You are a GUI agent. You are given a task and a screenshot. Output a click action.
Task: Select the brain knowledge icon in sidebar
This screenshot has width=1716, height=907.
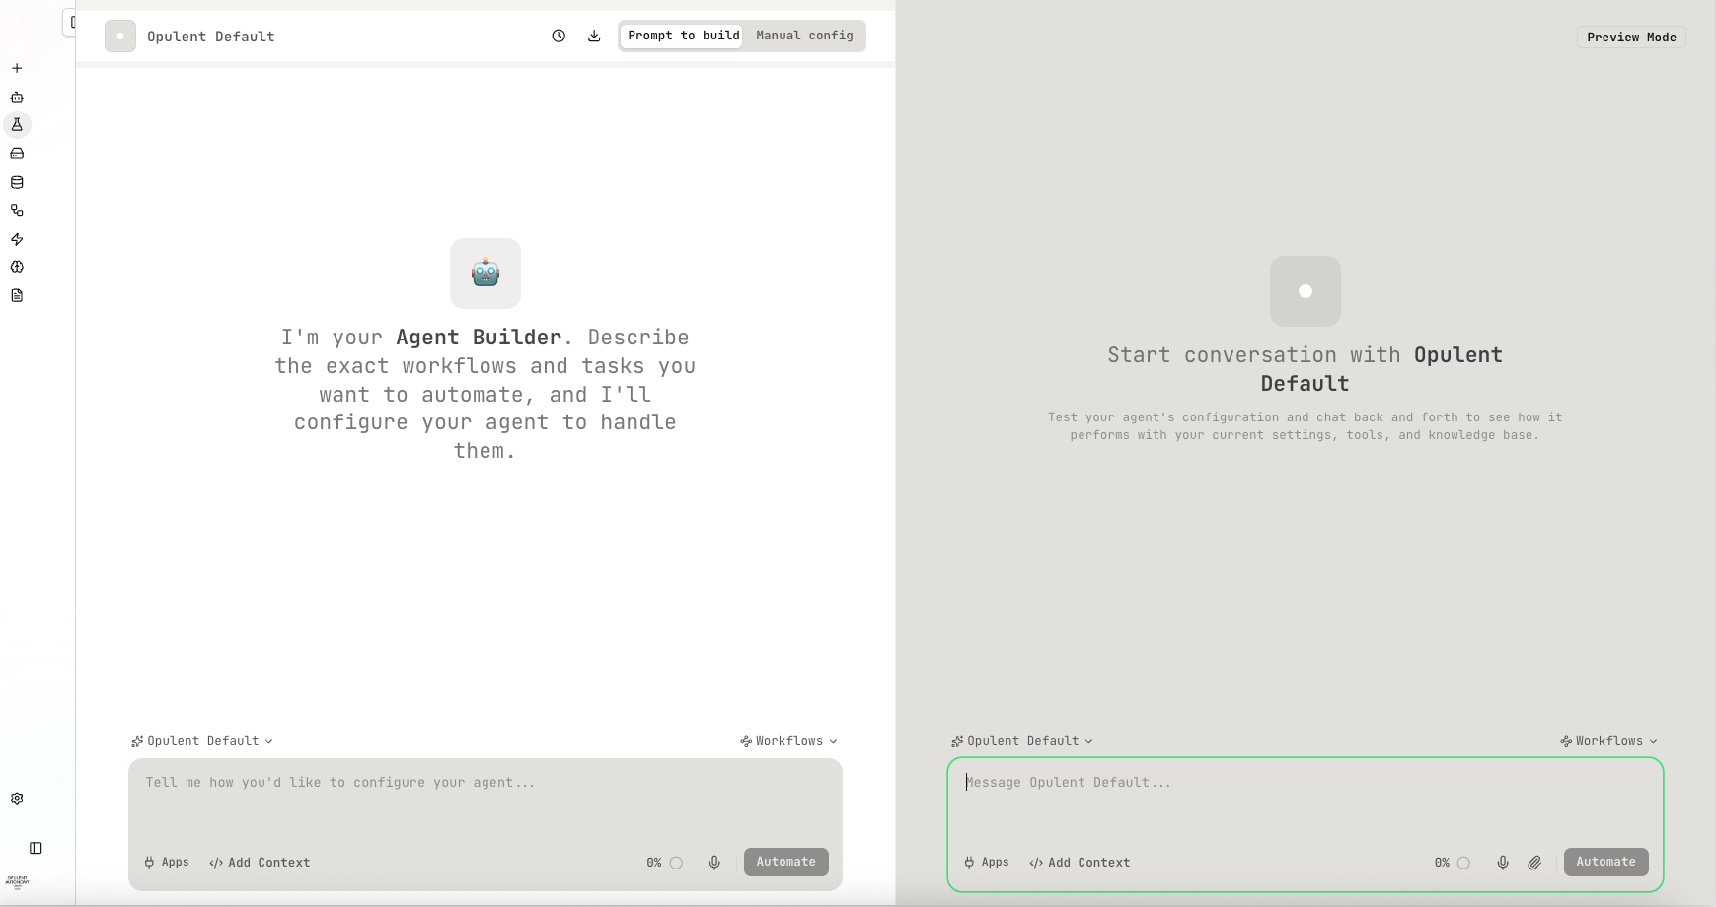pyautogui.click(x=17, y=266)
